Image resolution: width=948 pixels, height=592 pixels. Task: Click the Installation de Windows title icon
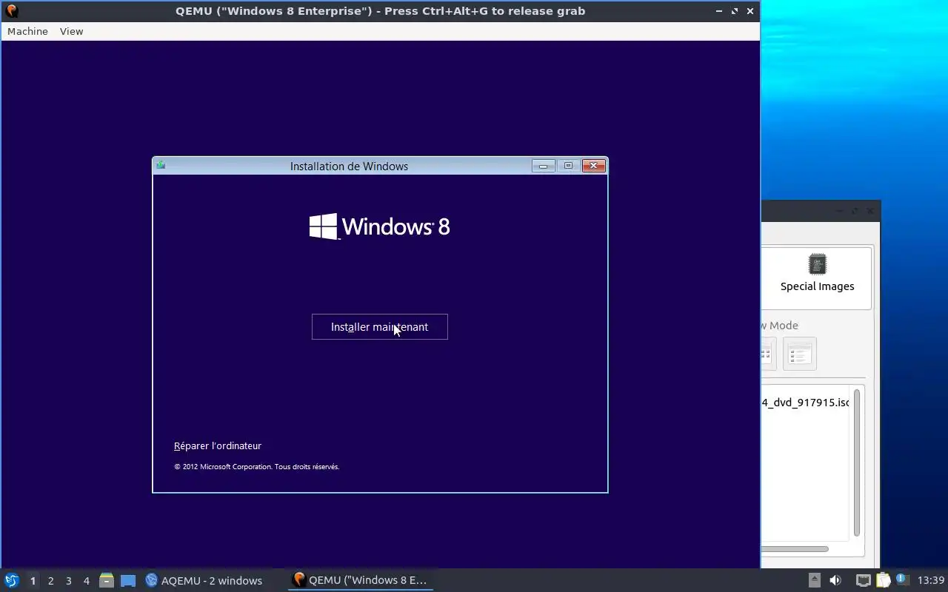pos(161,166)
